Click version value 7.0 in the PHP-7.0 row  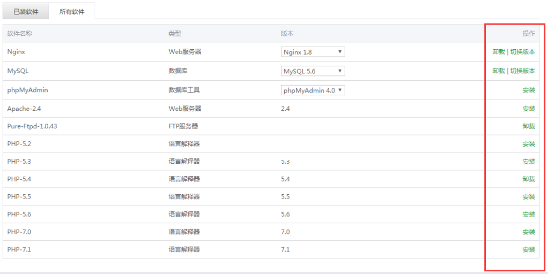285,232
